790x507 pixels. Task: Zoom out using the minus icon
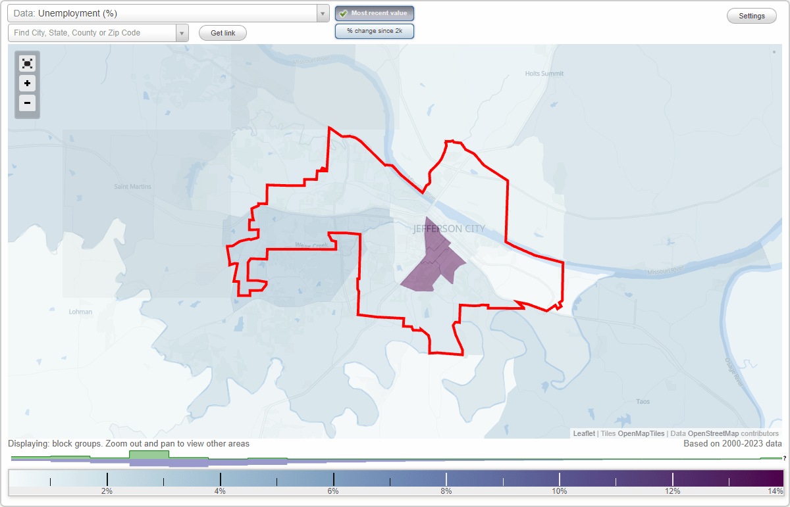[x=27, y=103]
